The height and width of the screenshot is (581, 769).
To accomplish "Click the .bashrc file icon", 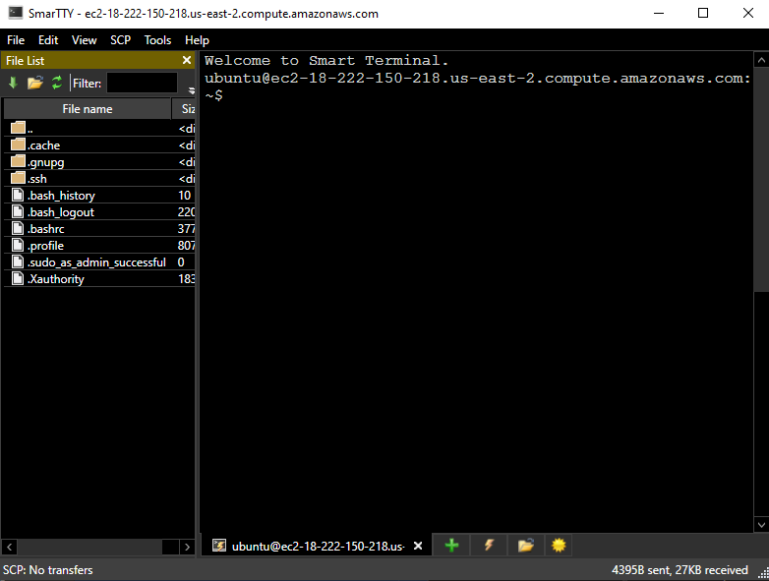I will click(x=18, y=228).
